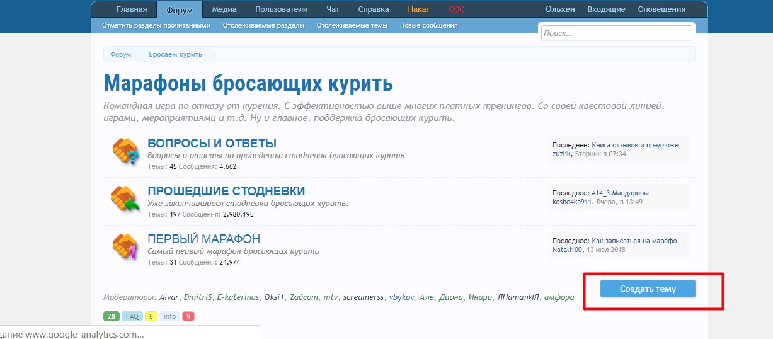
Task: Switch to the Пользователи tab
Action: pyautogui.click(x=282, y=9)
